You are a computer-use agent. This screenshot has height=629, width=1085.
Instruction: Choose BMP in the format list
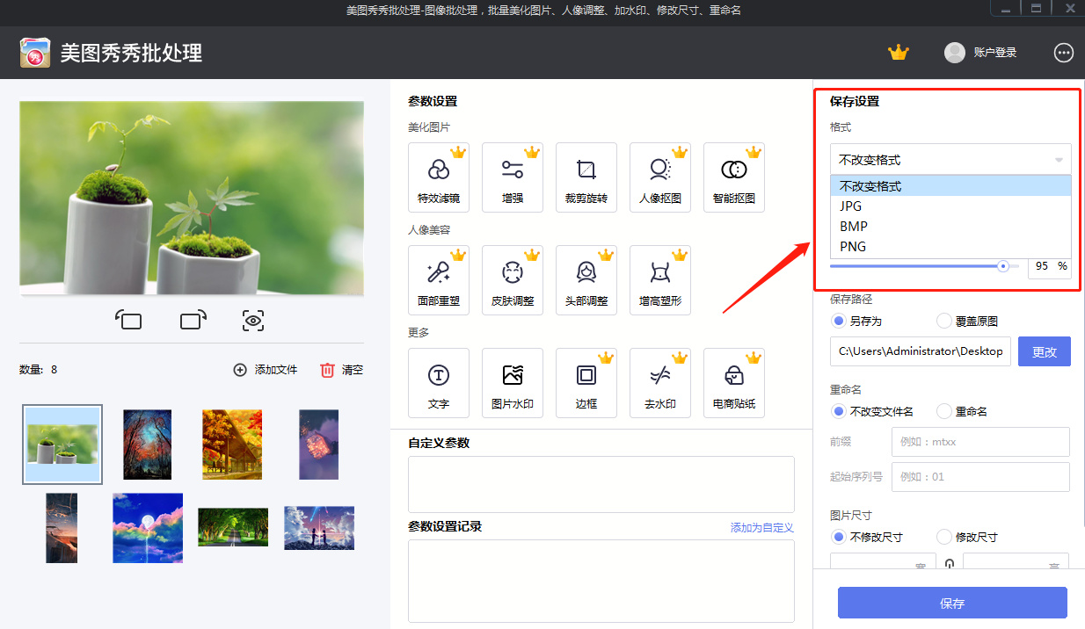click(x=950, y=227)
